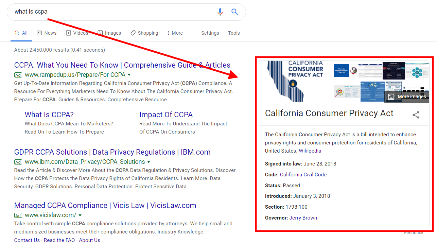437x244 pixels.
Task: Switch to the News tab
Action: pos(47,33)
